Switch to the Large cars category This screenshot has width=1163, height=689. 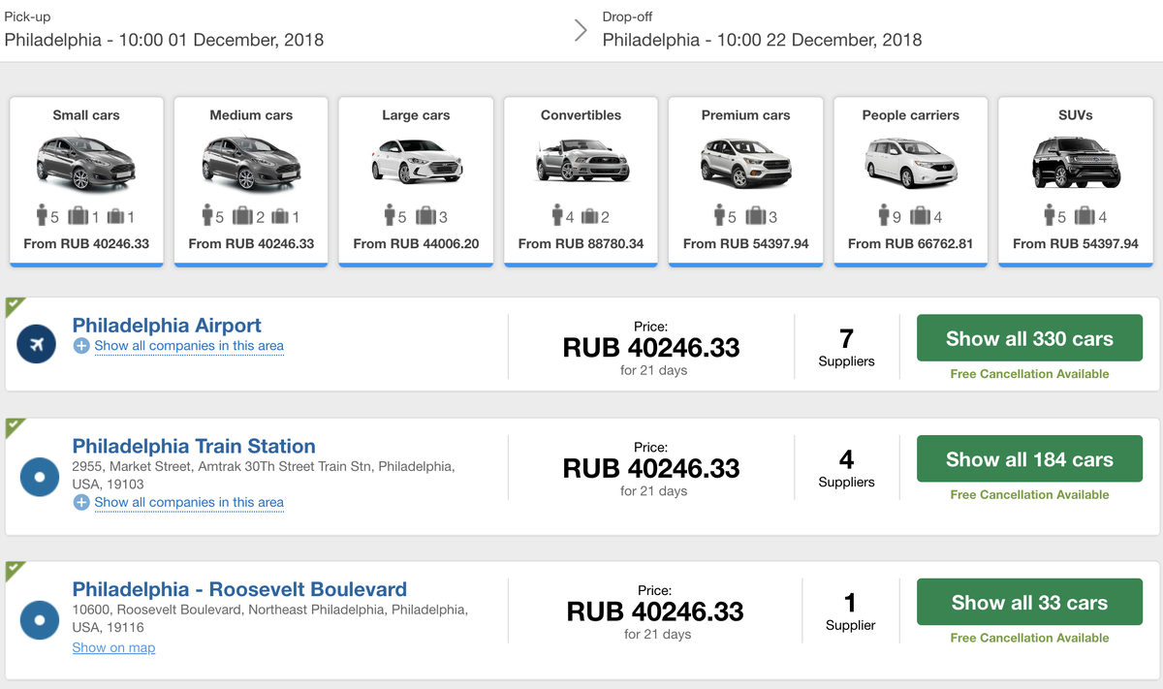416,181
